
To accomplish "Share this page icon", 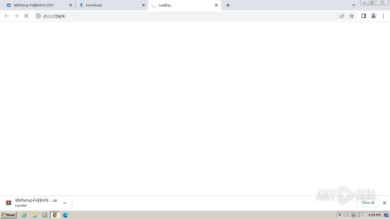I will point(342,16).
